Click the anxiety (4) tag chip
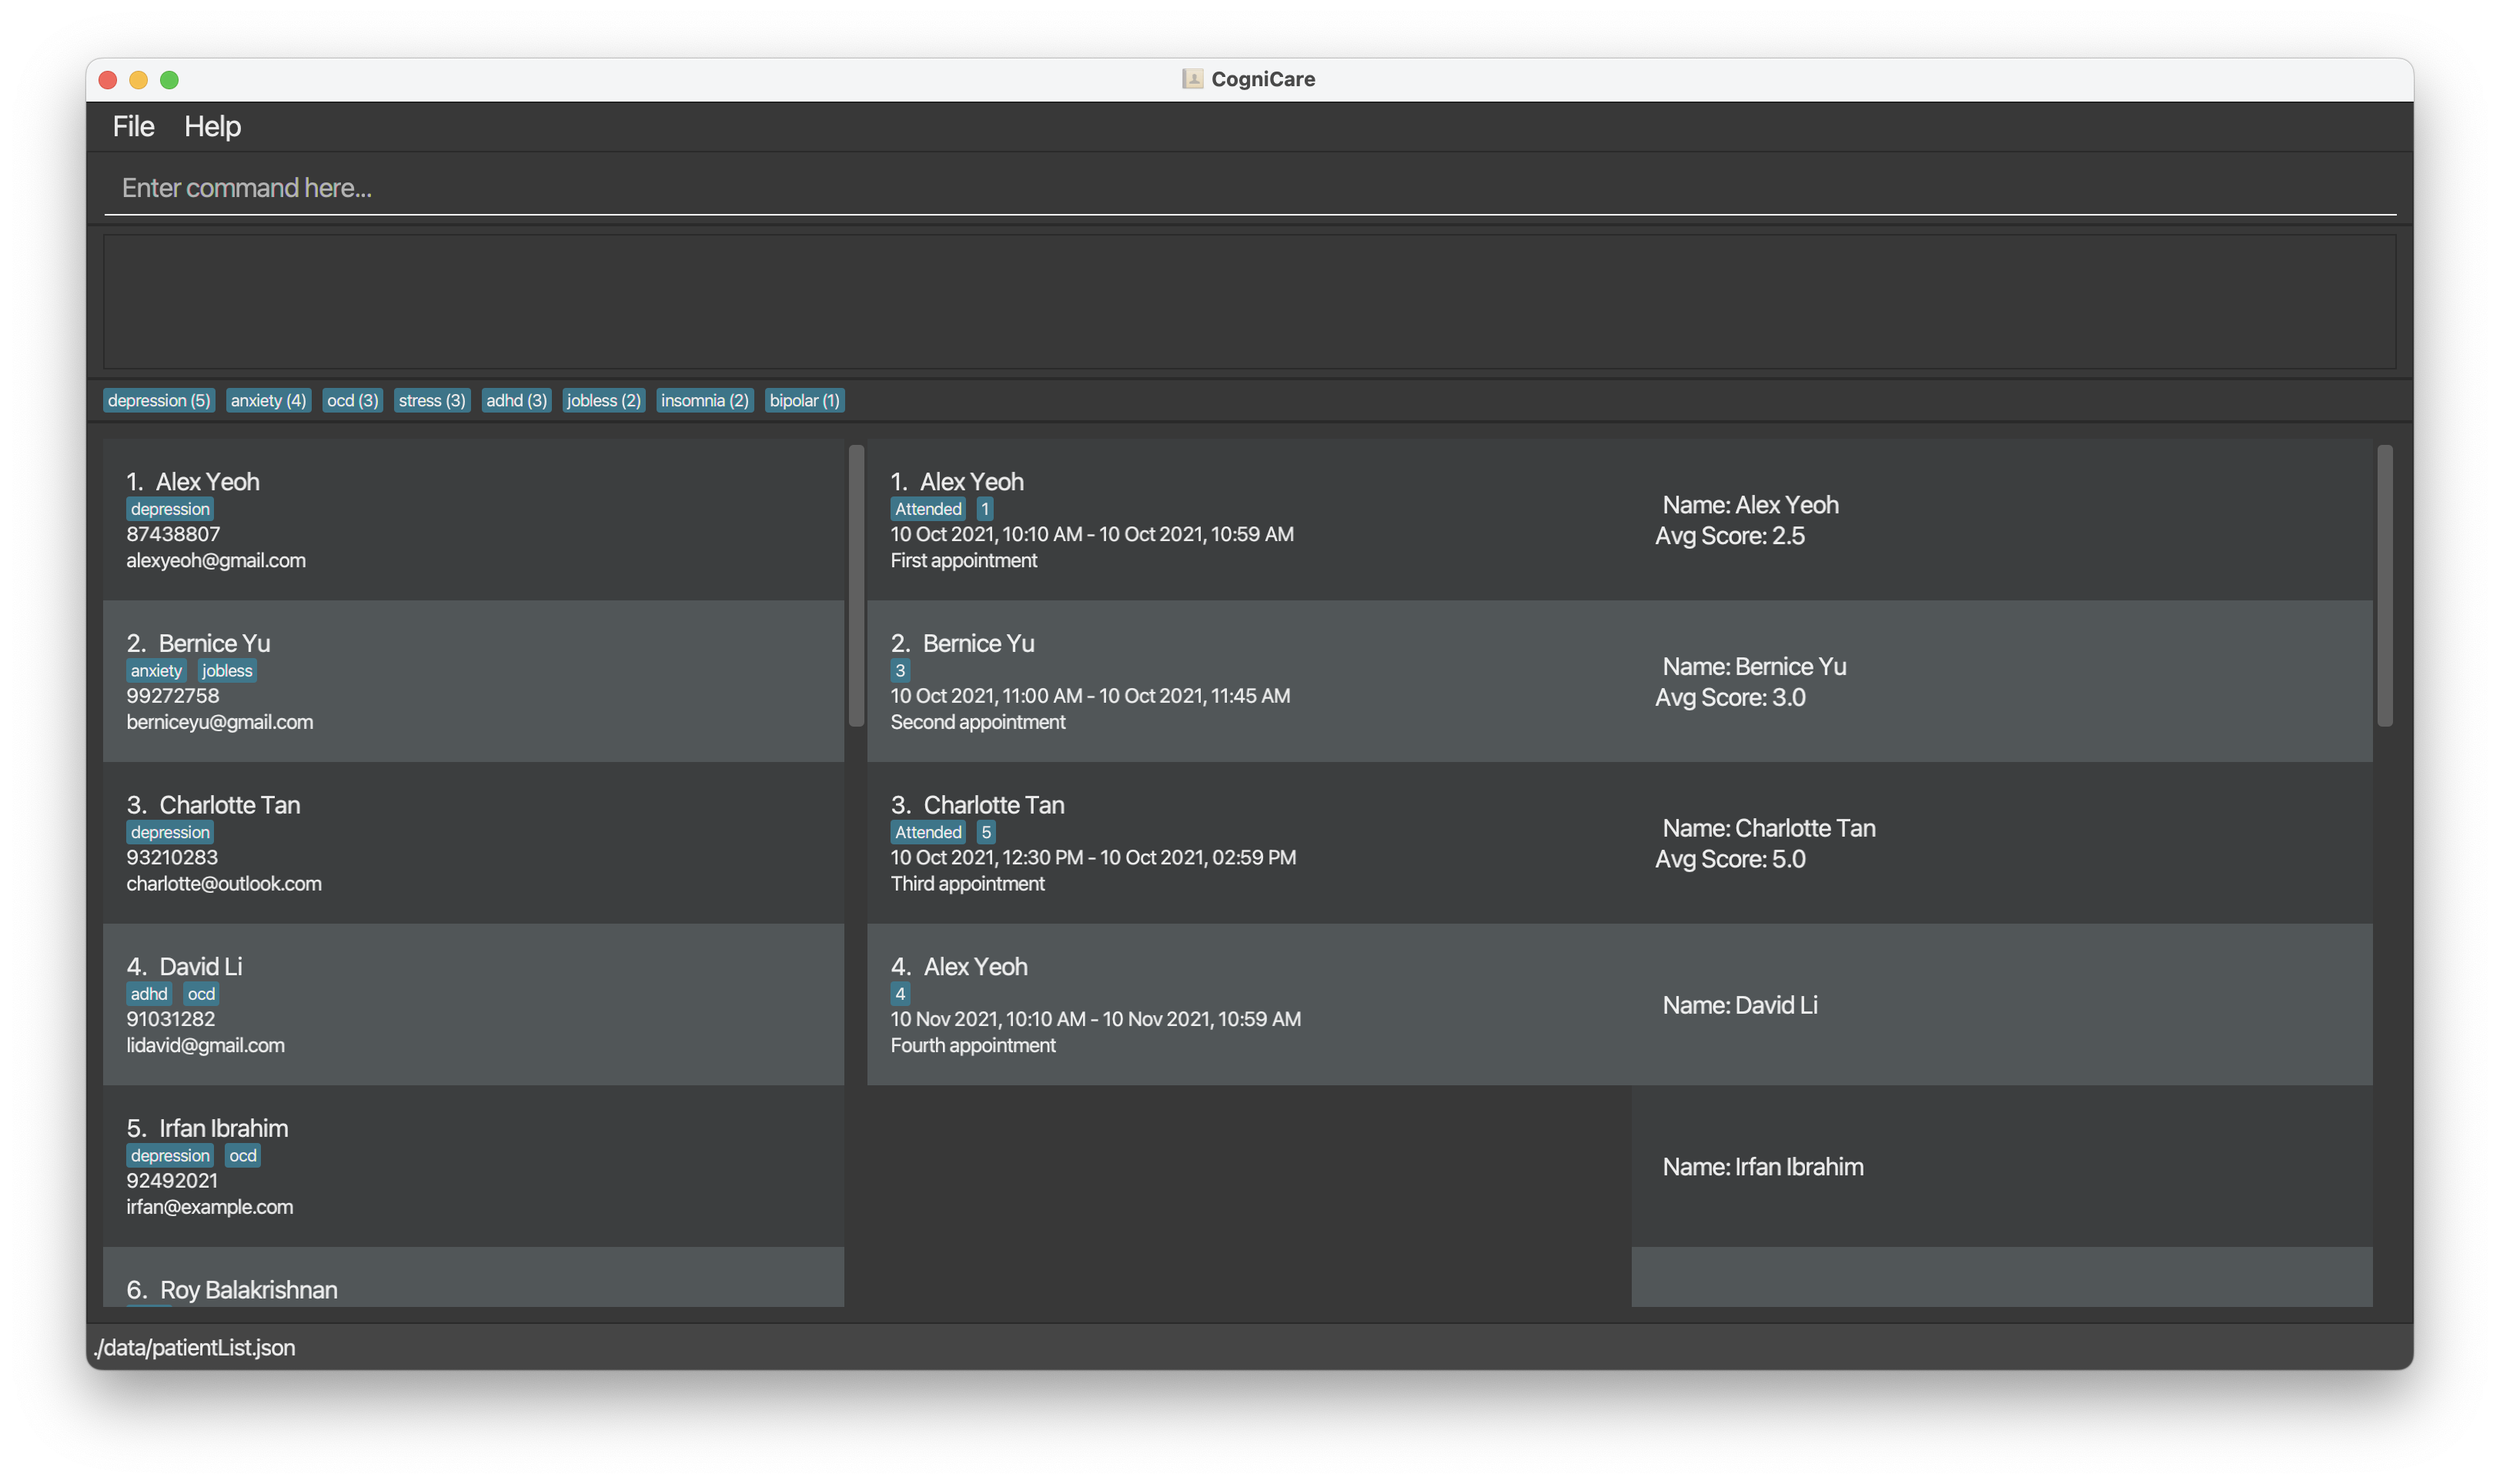 [268, 401]
